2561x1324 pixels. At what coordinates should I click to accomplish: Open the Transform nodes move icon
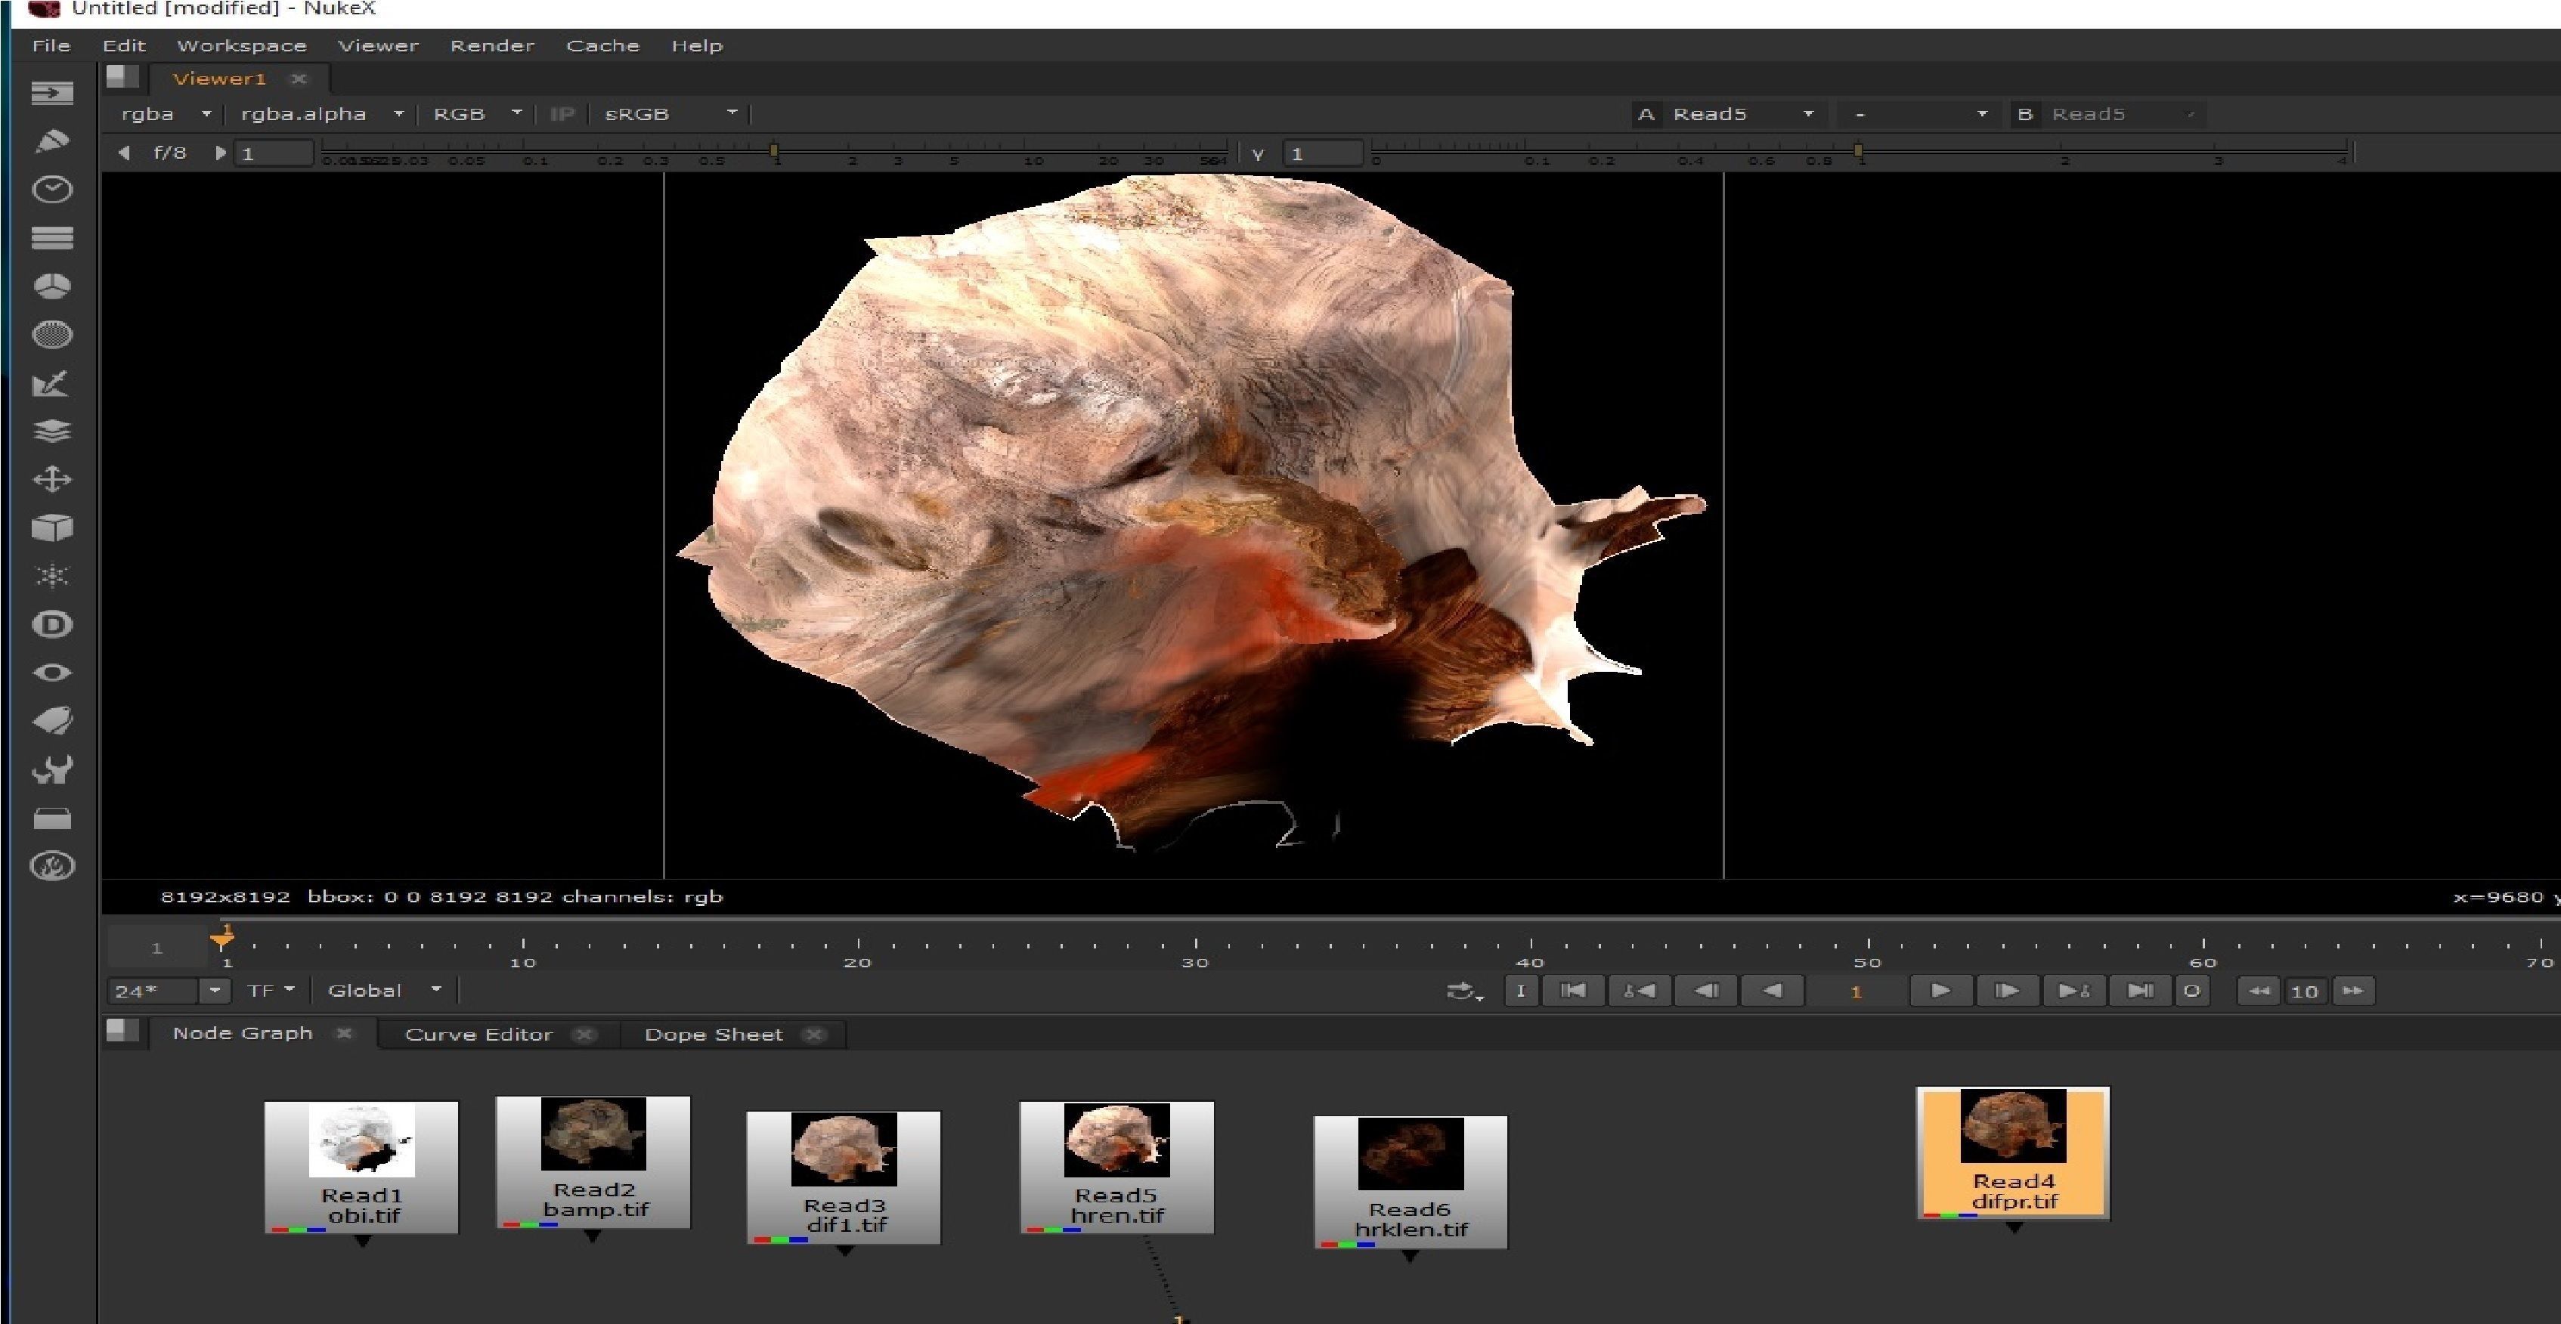51,480
